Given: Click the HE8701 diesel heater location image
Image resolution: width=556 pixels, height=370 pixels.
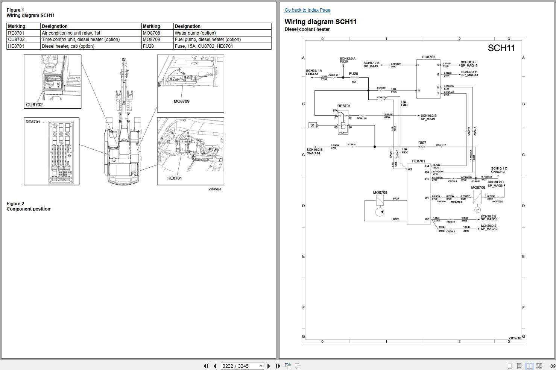Looking at the screenshot, I should click(x=190, y=151).
